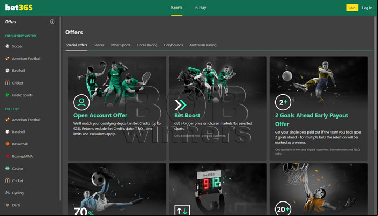Viewport: 378px width, 216px height.
Task: Open Soccer text under Frequently Visited
Action: 17,46
